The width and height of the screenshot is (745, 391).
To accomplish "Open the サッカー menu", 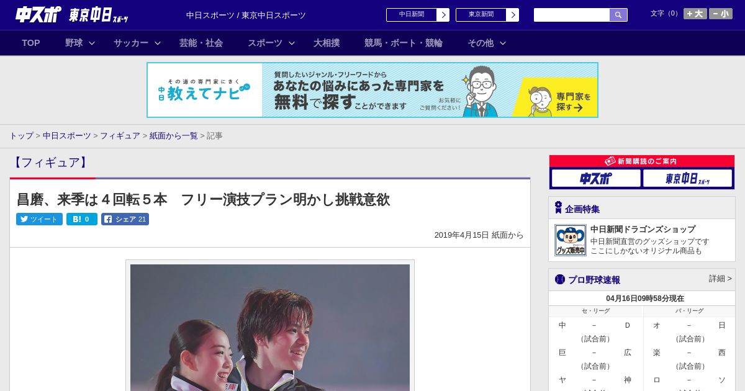I will pos(131,43).
